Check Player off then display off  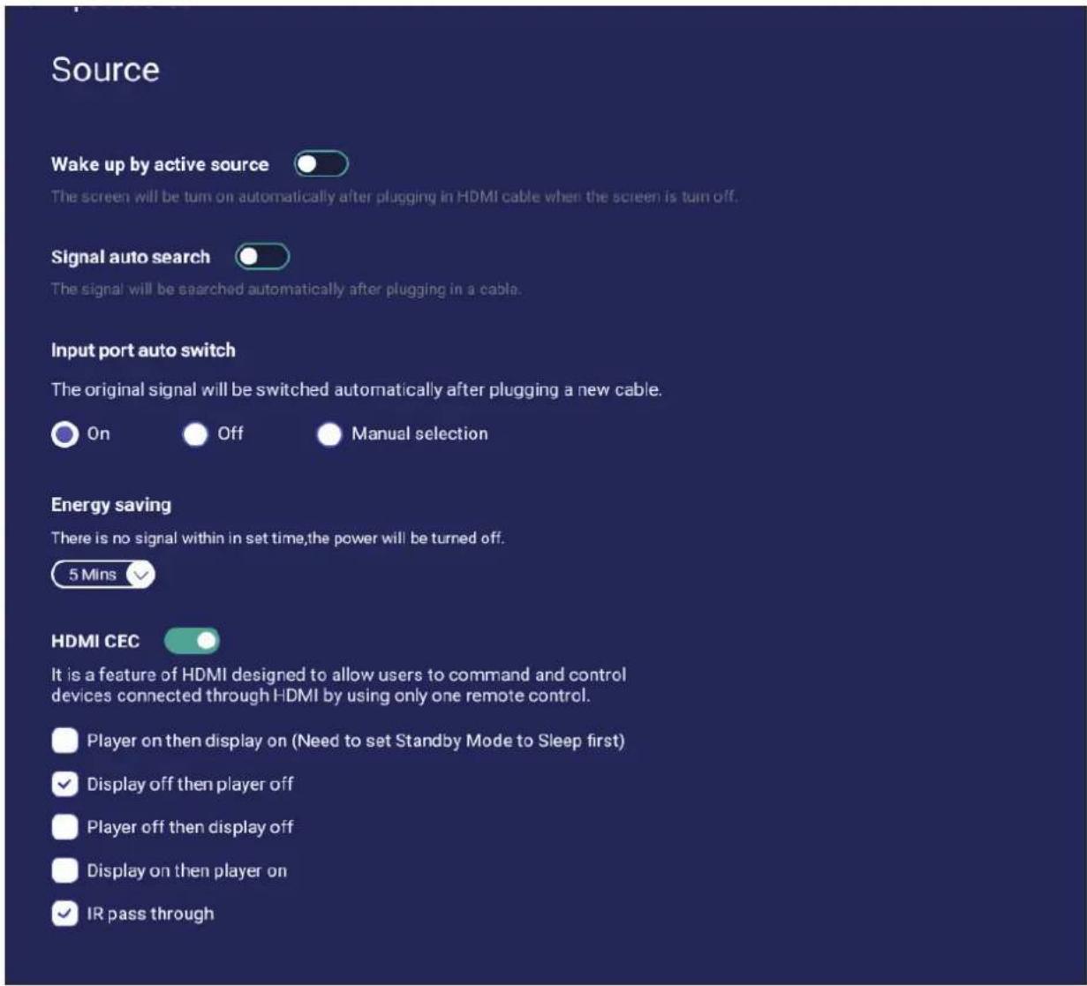pos(64,827)
